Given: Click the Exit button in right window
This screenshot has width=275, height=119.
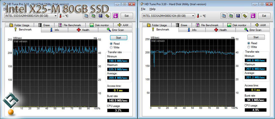Looking at the screenshot, I should coord(264,16).
